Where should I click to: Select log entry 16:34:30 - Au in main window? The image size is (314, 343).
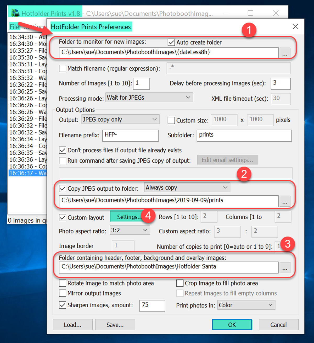point(28,37)
